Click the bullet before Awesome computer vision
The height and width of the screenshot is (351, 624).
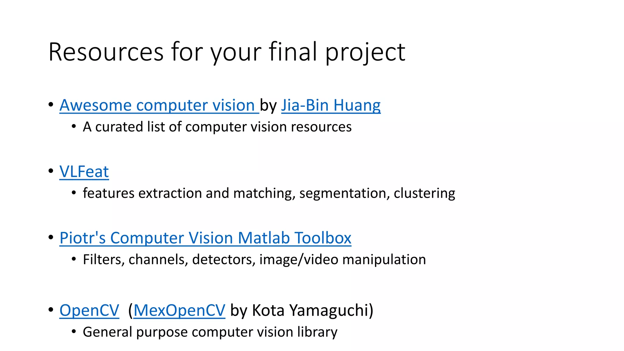tap(51, 105)
